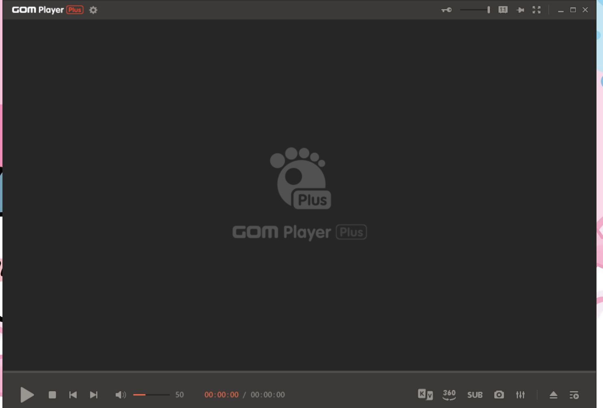603x408 pixels.
Task: Enter fullscreen mode
Action: coord(536,10)
